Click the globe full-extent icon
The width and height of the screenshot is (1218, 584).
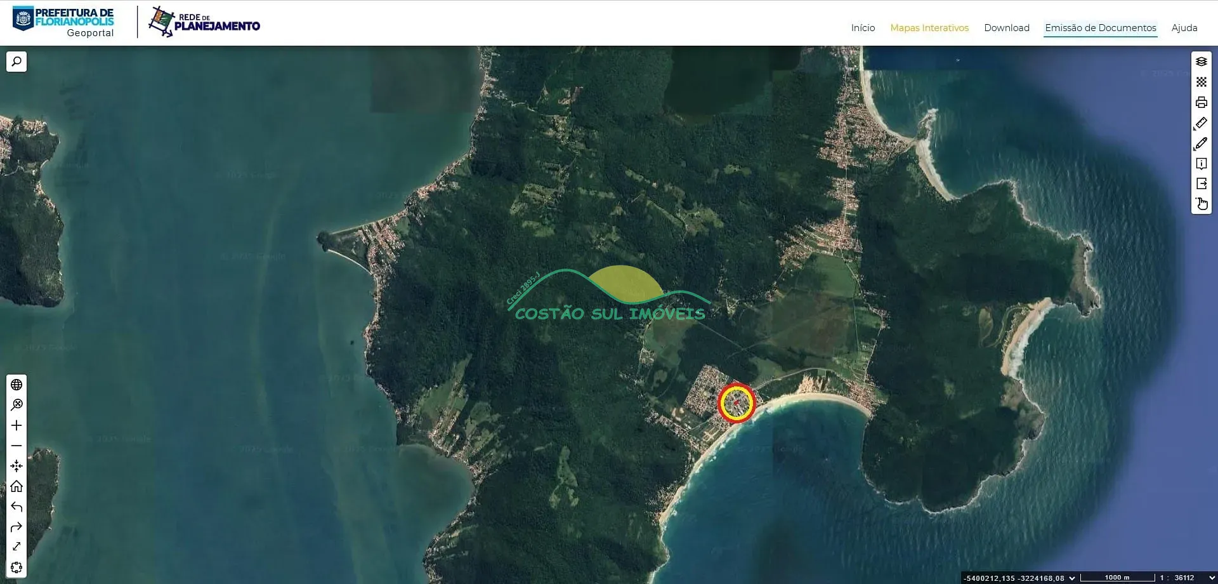click(x=16, y=385)
